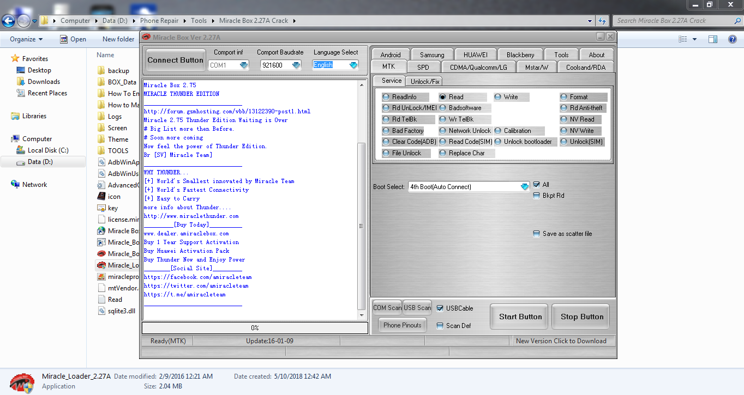This screenshot has height=395, width=744.
Task: Select the Read file in Explorer list
Action: (110, 300)
